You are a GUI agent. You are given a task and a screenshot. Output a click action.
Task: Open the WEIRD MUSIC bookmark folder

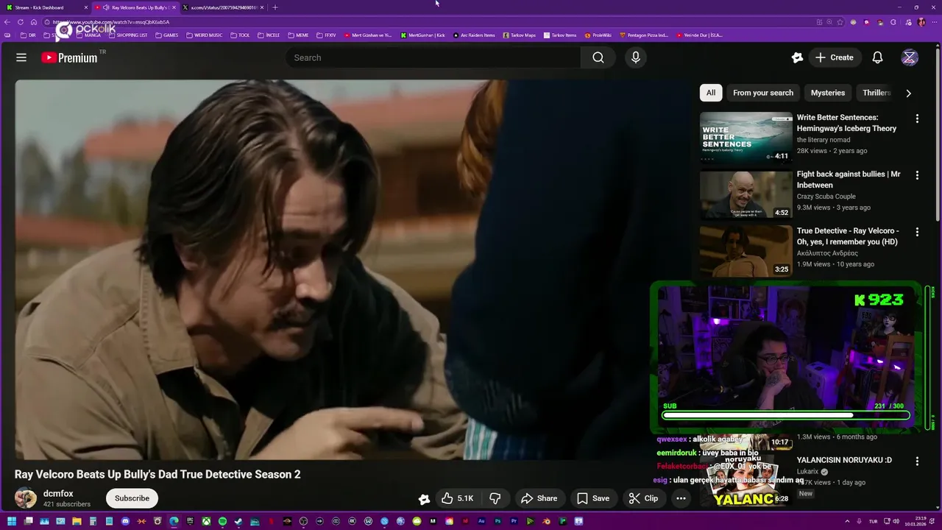coord(204,35)
